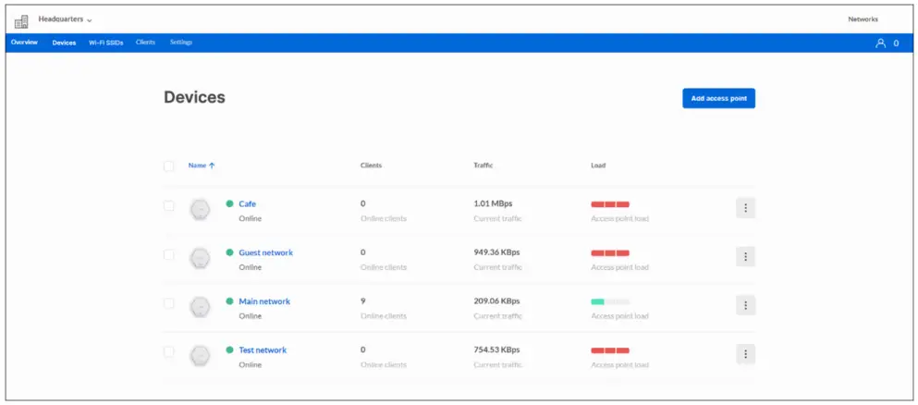The width and height of the screenshot is (918, 405).
Task: Check the Main network row checkbox
Action: point(168,303)
